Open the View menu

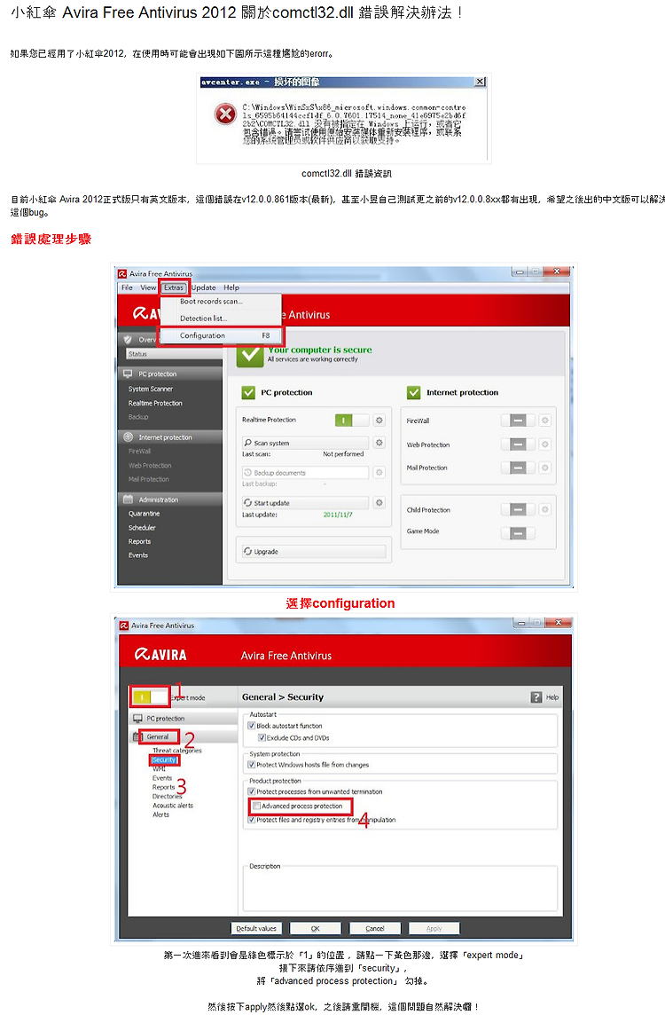tap(148, 287)
